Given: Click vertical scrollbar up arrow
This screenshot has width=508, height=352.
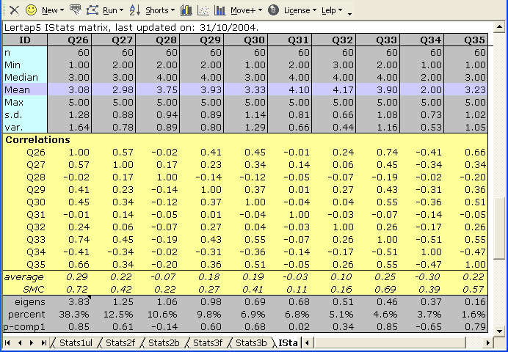Looking at the screenshot, I should click(x=499, y=27).
